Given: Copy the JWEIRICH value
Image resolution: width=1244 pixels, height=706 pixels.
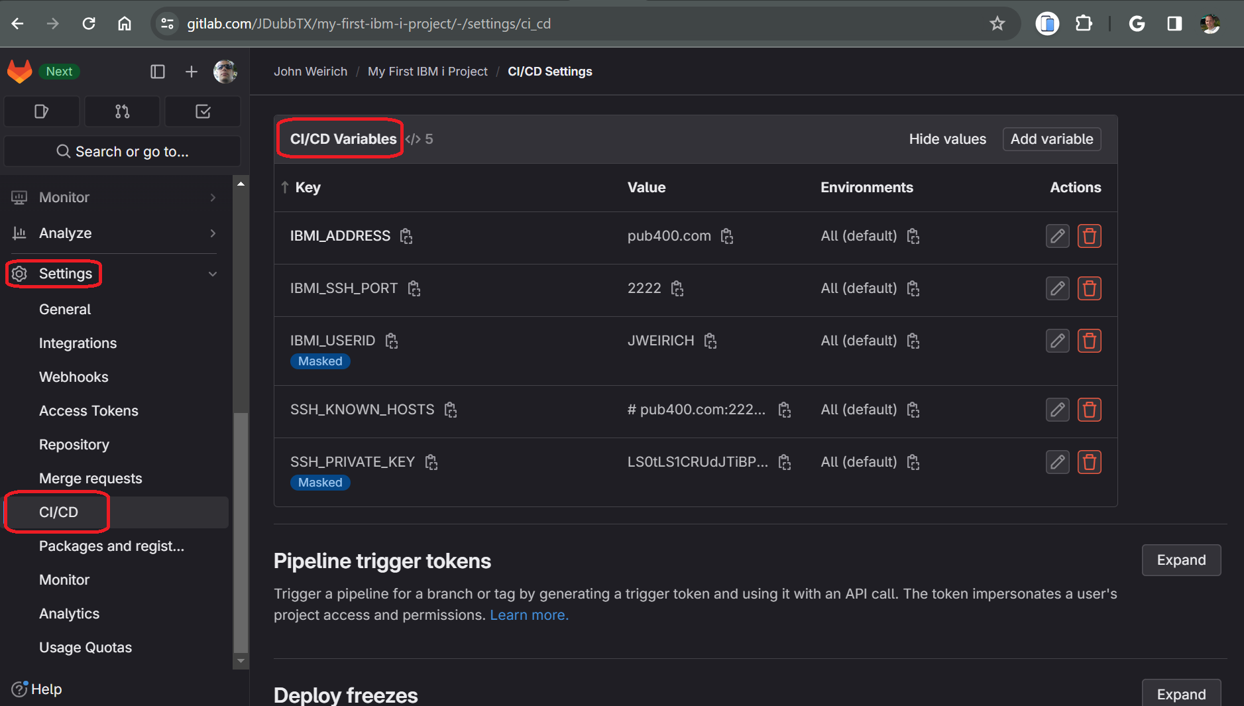Looking at the screenshot, I should (710, 341).
